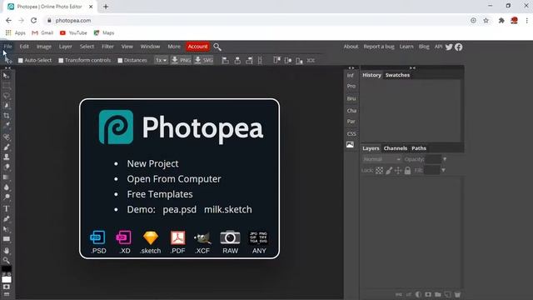
Task: Open the Layer menu
Action: [65, 47]
